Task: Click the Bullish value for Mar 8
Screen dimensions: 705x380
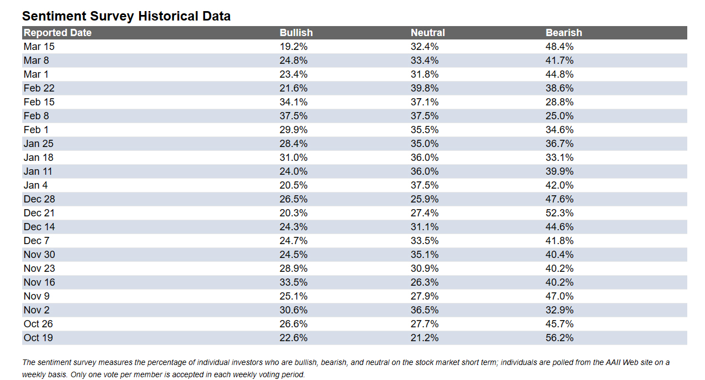Action: click(294, 60)
